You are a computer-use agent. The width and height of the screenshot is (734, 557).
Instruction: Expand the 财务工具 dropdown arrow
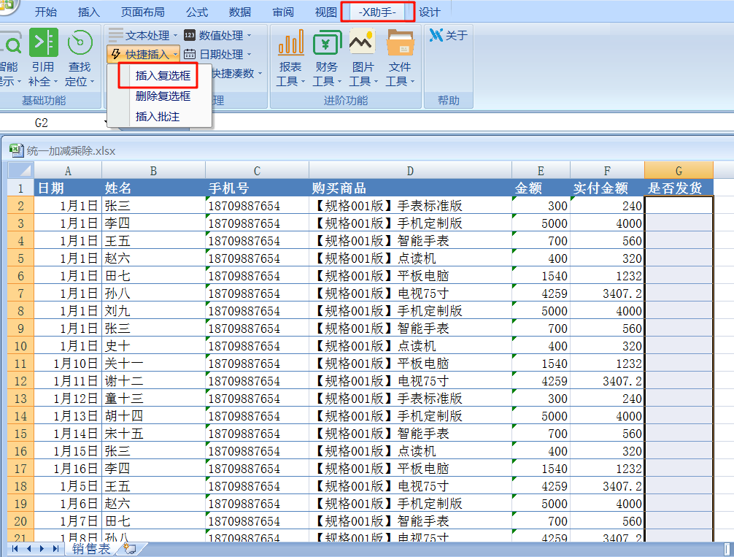point(339,82)
